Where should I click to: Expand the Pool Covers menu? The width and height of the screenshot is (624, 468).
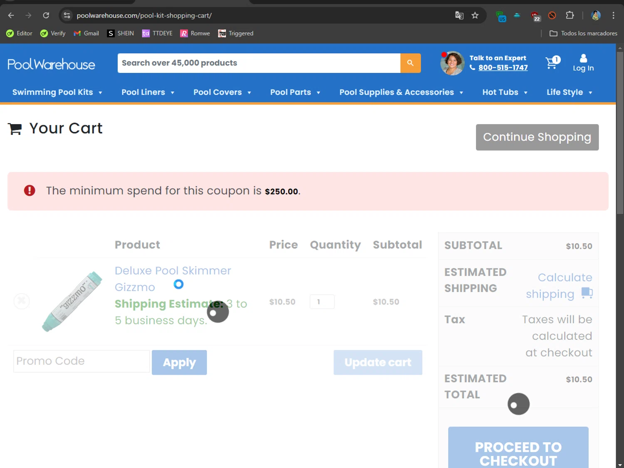[222, 92]
